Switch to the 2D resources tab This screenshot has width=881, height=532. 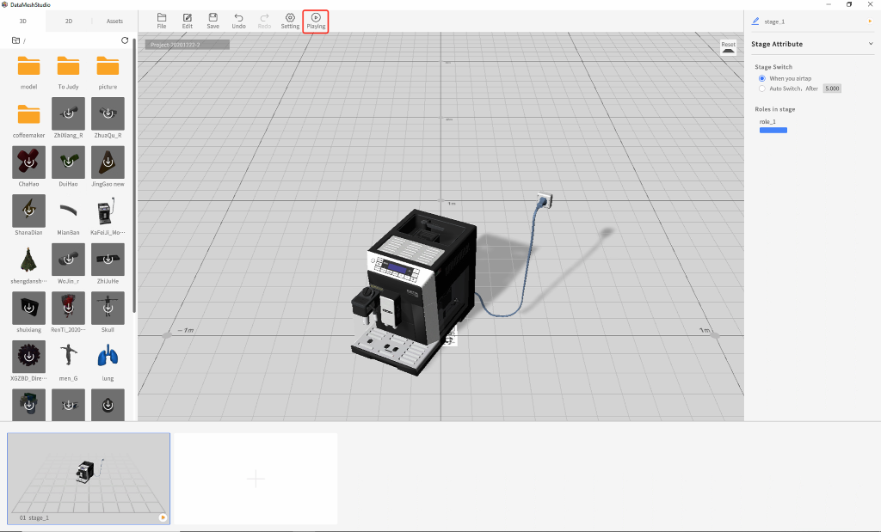[69, 21]
